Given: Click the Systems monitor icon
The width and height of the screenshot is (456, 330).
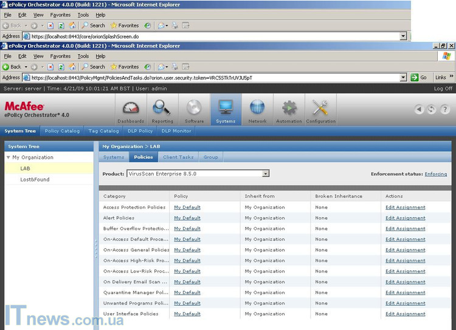Looking at the screenshot, I should [226, 109].
